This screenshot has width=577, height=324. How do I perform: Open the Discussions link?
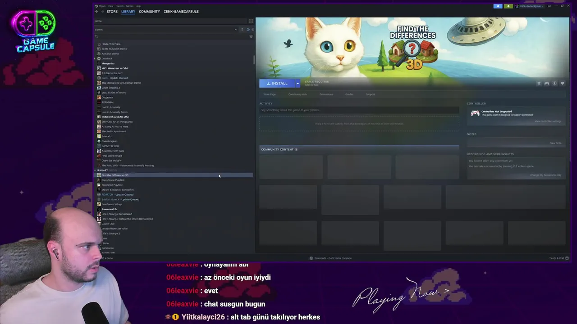pyautogui.click(x=326, y=94)
